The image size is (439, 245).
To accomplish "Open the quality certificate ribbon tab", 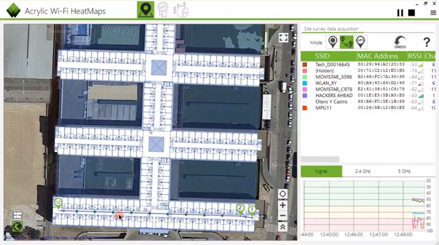I will click(163, 10).
